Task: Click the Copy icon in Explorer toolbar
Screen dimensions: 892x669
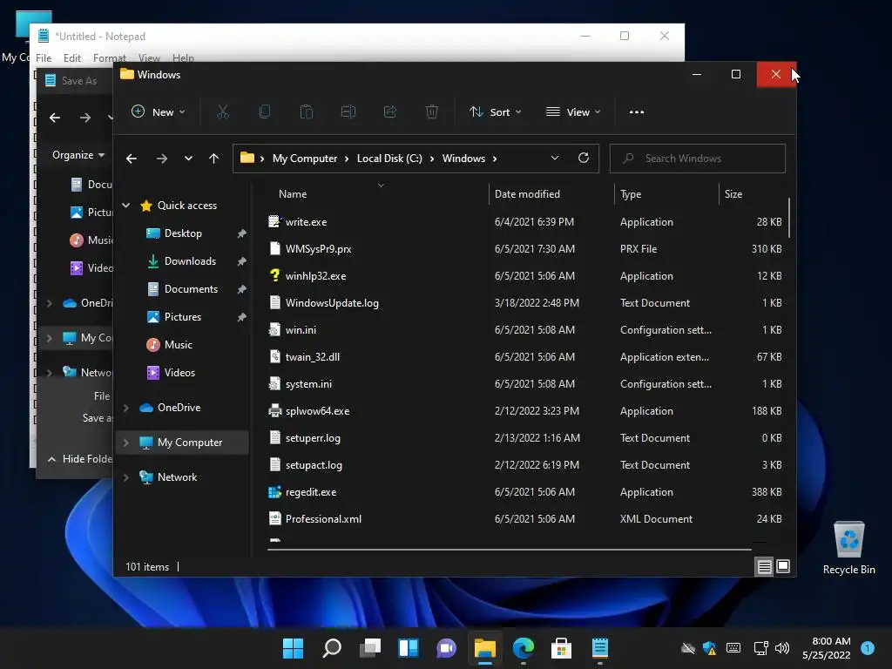Action: 265,112
